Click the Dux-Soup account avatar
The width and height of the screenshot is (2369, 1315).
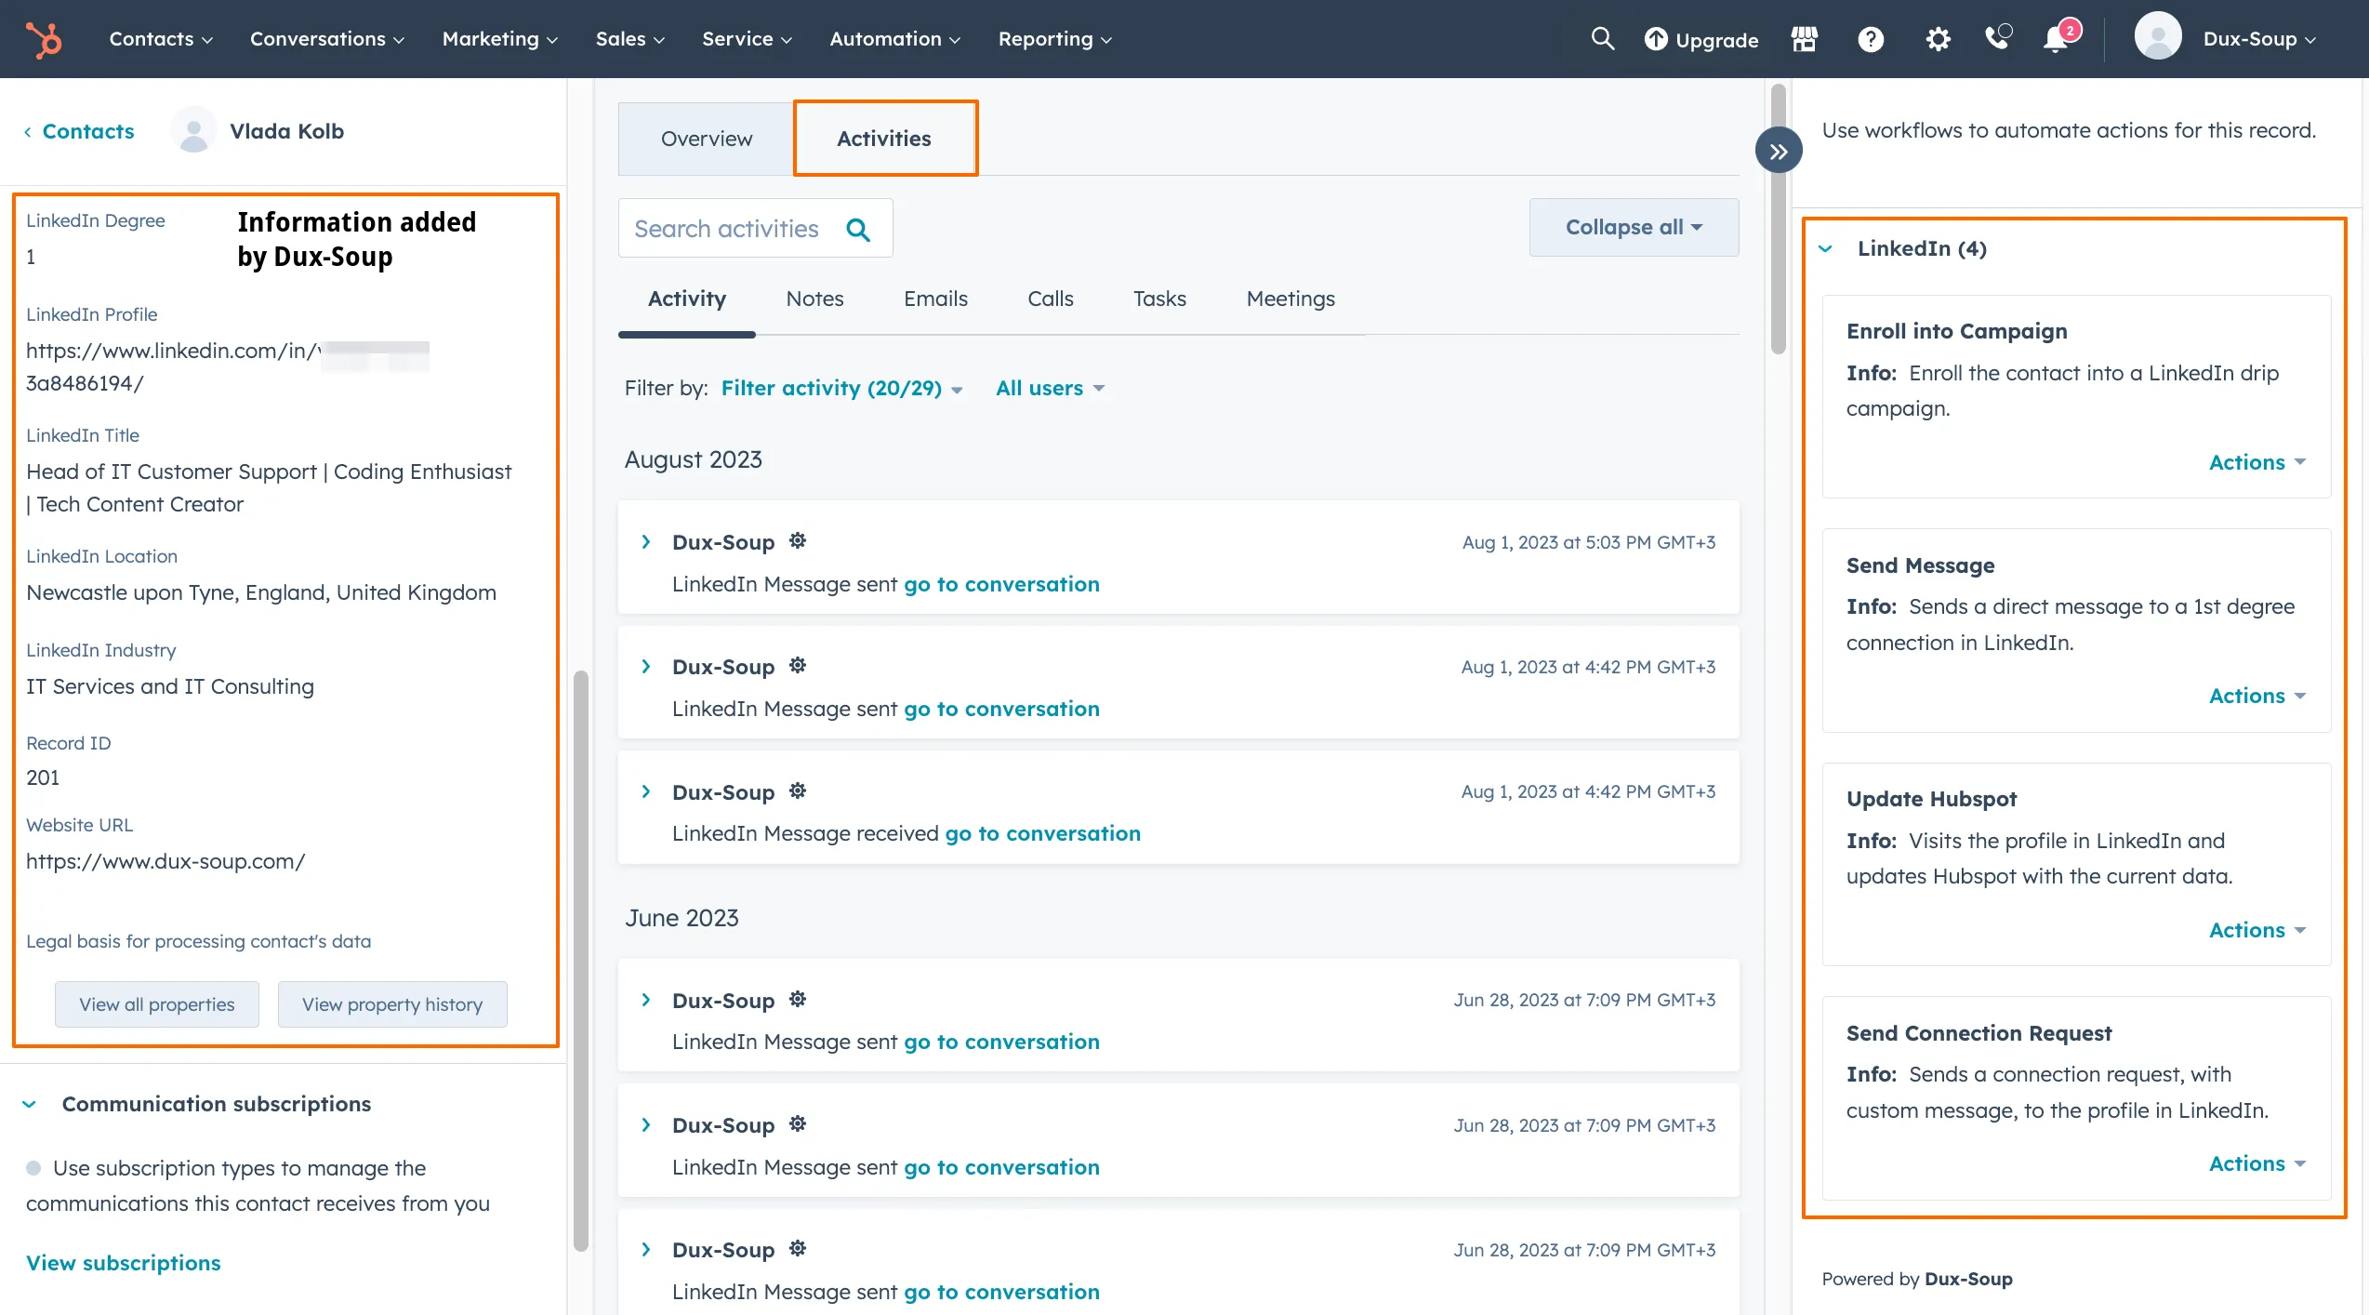pos(2158,37)
